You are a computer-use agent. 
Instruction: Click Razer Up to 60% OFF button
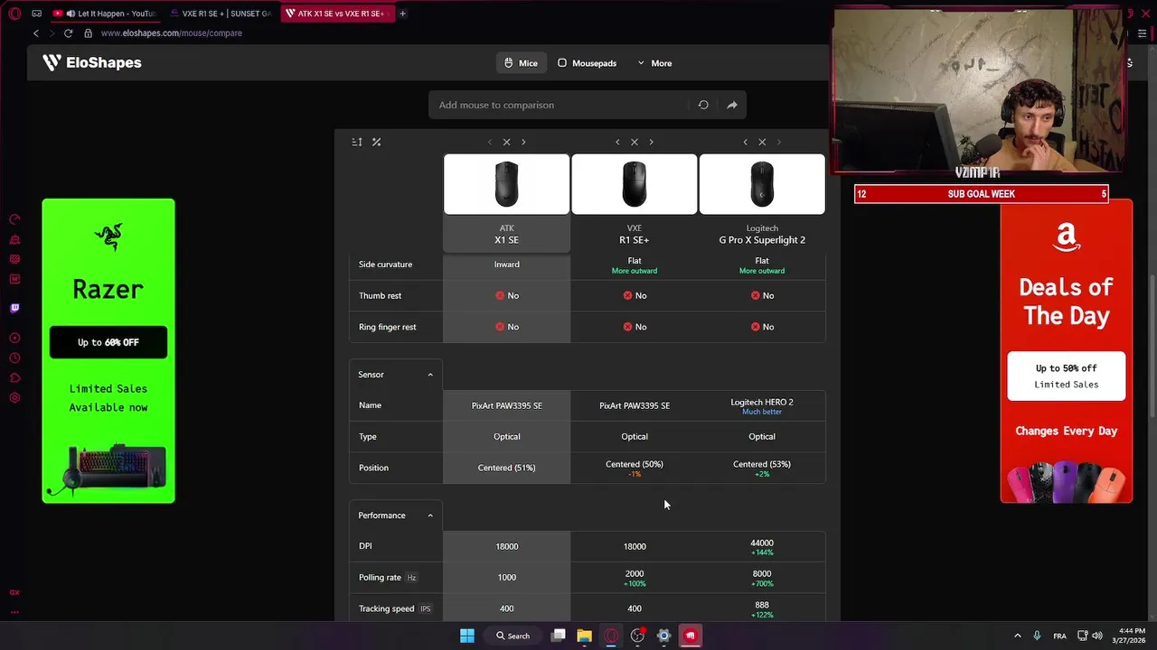[108, 342]
